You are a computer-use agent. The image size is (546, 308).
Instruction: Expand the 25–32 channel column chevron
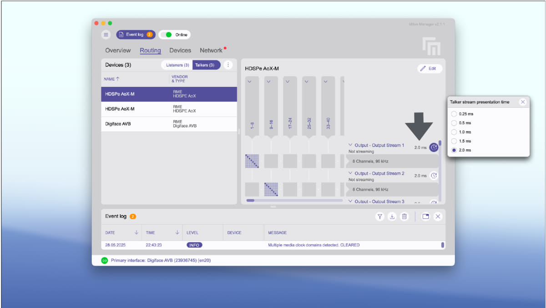(307, 82)
